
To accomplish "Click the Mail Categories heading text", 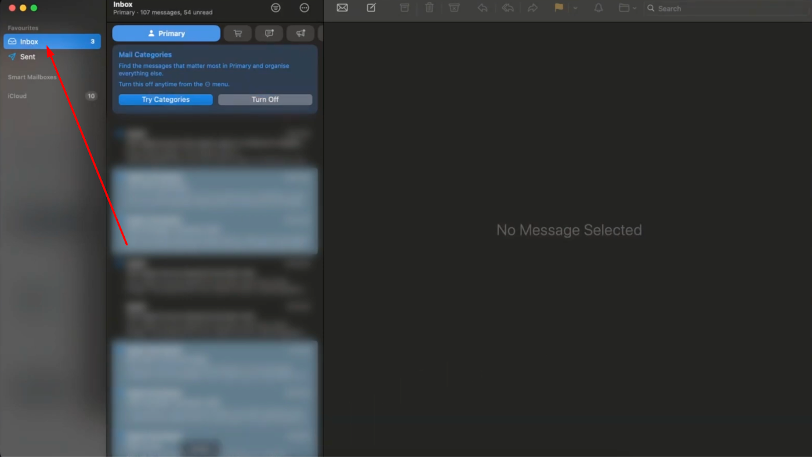I will click(x=145, y=54).
